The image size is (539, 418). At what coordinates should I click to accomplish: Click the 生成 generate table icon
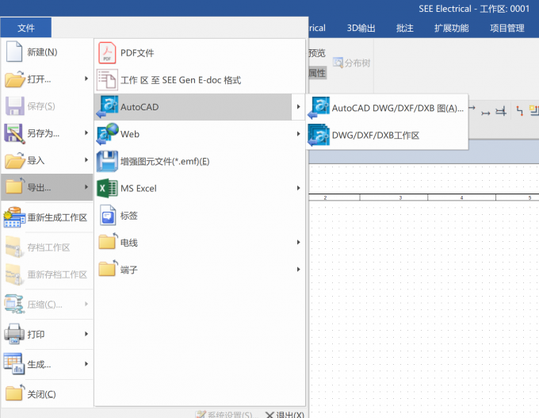[13, 363]
